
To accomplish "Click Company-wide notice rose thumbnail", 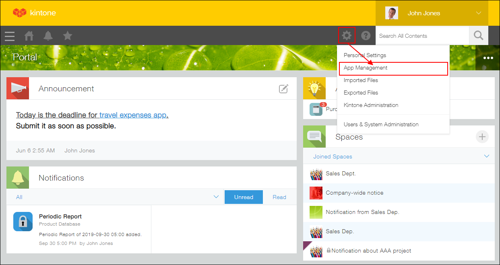I will point(316,193).
